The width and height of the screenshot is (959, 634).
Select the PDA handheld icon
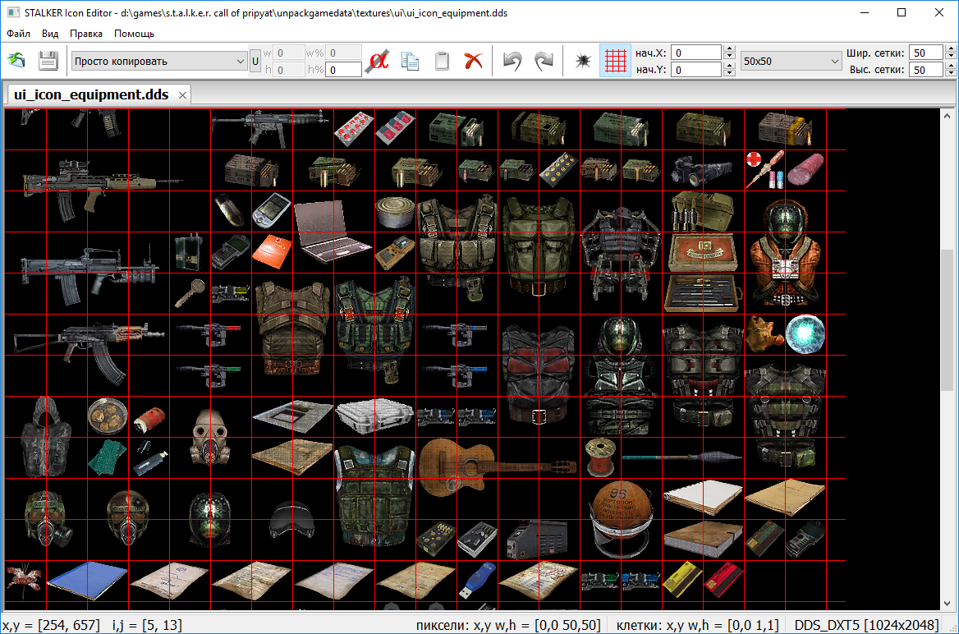pos(271,210)
